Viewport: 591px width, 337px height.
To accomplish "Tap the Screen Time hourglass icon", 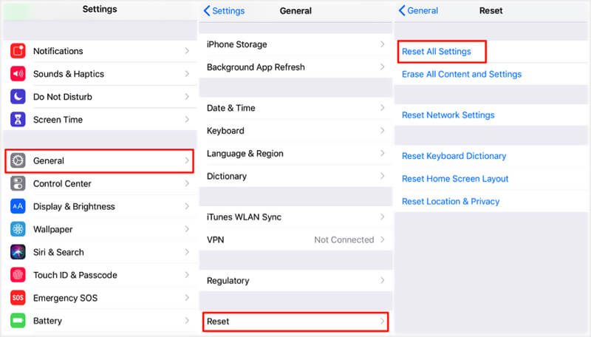I will click(x=18, y=120).
